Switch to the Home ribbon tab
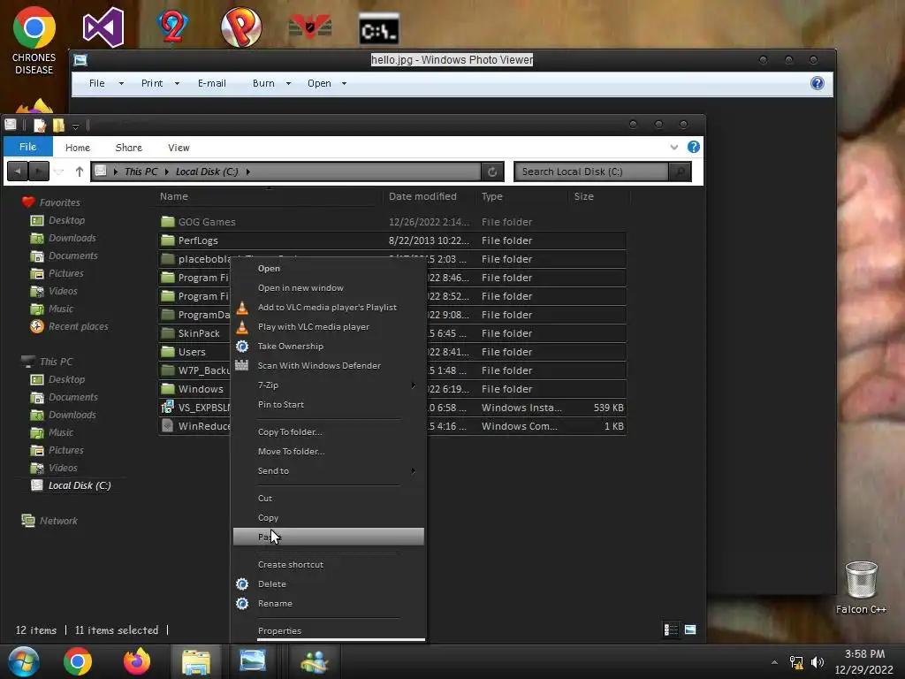Viewport: 905px width, 679px height. tap(78, 148)
